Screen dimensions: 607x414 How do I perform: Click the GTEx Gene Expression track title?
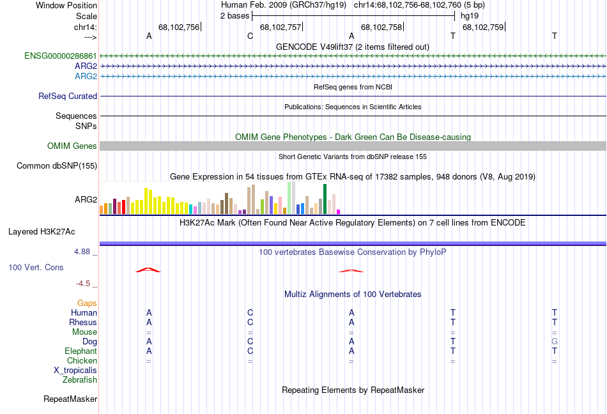353,177
